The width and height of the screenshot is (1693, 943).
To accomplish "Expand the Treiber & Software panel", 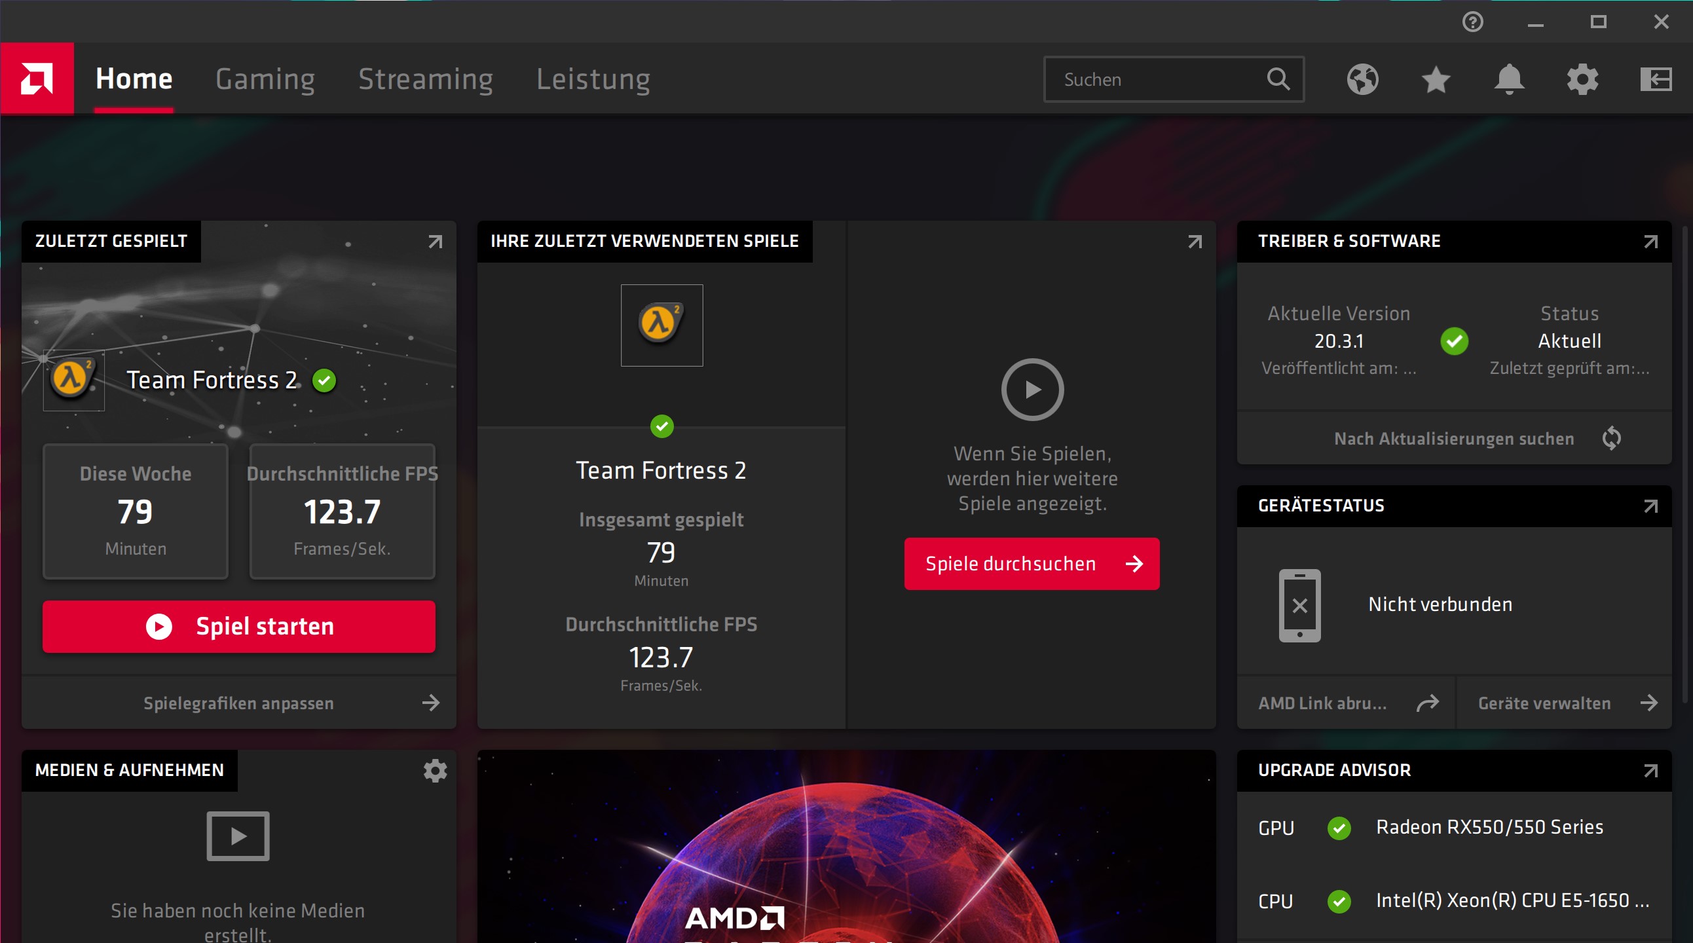I will coord(1650,242).
